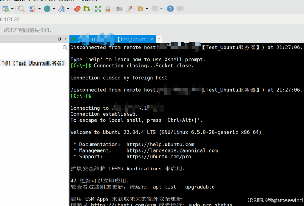Click the 'Welcome to Ubuntu 22.04.4 LTS' line
Viewport: 304px width, 206px height.
tap(166, 132)
